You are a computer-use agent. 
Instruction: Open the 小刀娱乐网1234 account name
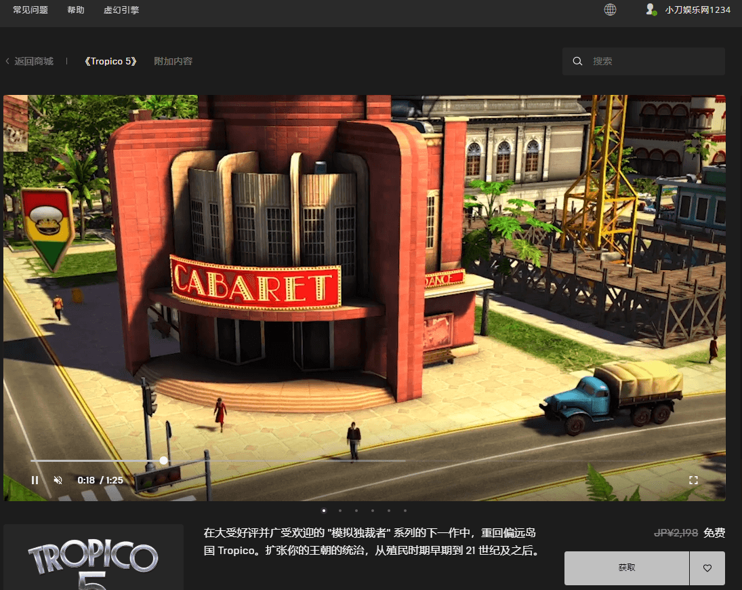pos(697,10)
